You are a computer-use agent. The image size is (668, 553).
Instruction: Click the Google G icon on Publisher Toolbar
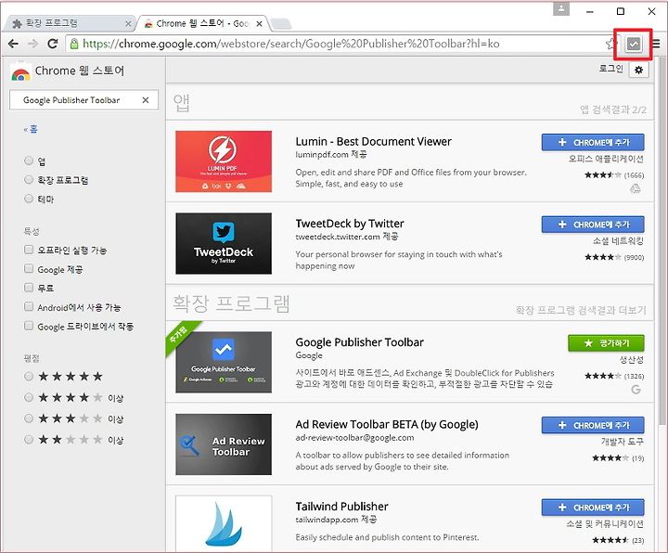[x=636, y=389]
